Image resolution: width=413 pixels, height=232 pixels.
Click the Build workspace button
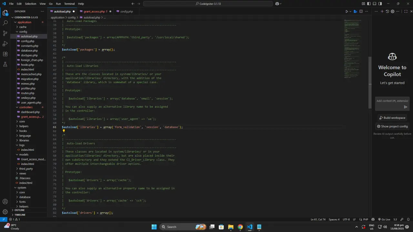click(x=392, y=118)
